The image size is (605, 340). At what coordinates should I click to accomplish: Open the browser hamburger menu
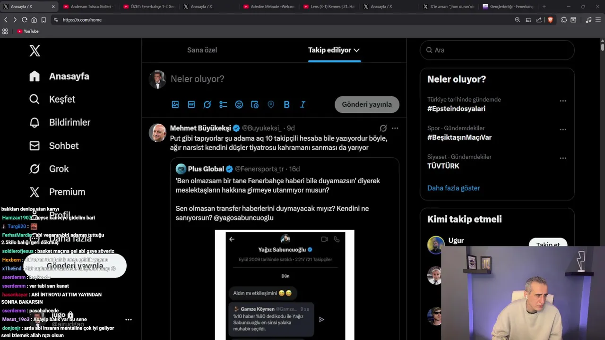click(x=598, y=20)
